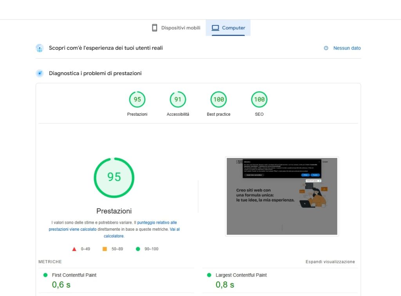Image resolution: width=401 pixels, height=296 pixels.
Task: Jump to Prestazioni score gauge 95
Action: click(x=137, y=99)
